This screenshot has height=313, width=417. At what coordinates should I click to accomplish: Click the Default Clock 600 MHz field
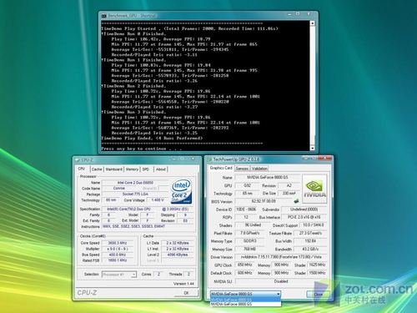[x=245, y=273]
